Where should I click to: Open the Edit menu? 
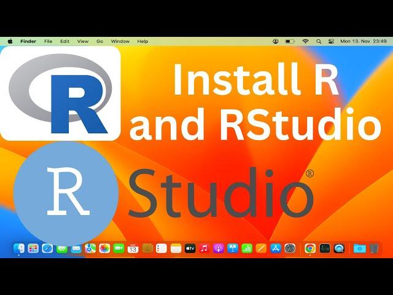pos(64,41)
